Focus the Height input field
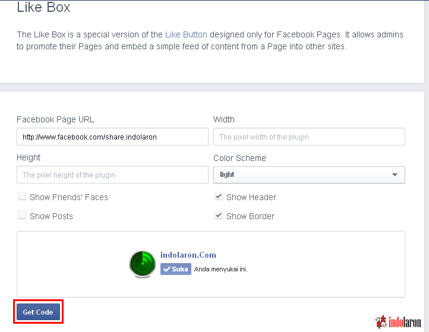The width and height of the screenshot is (429, 332). pos(112,175)
